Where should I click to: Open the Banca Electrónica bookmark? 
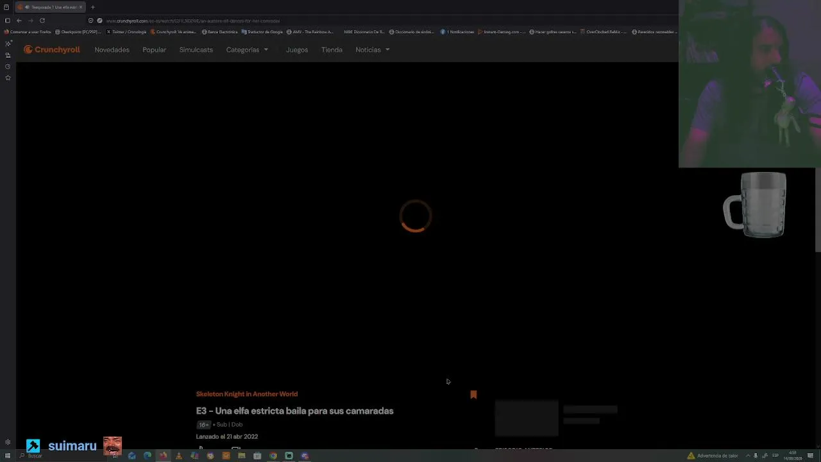(x=219, y=31)
